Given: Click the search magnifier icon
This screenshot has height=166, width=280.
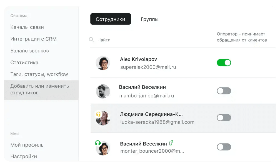Looking at the screenshot, I should point(91,40).
